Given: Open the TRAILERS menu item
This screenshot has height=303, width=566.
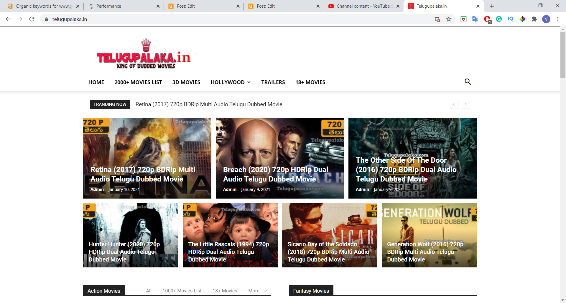Looking at the screenshot, I should pyautogui.click(x=273, y=82).
